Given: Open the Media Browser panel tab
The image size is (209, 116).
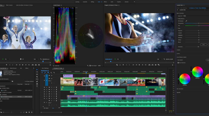Looking at the screenshot, I should 13,68.
